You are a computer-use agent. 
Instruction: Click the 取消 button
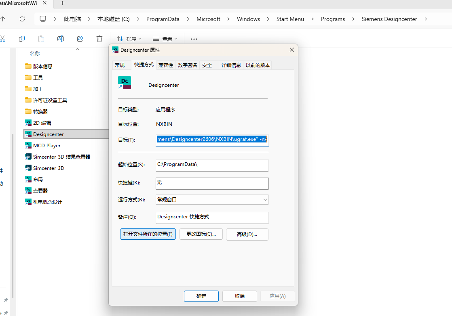point(240,296)
